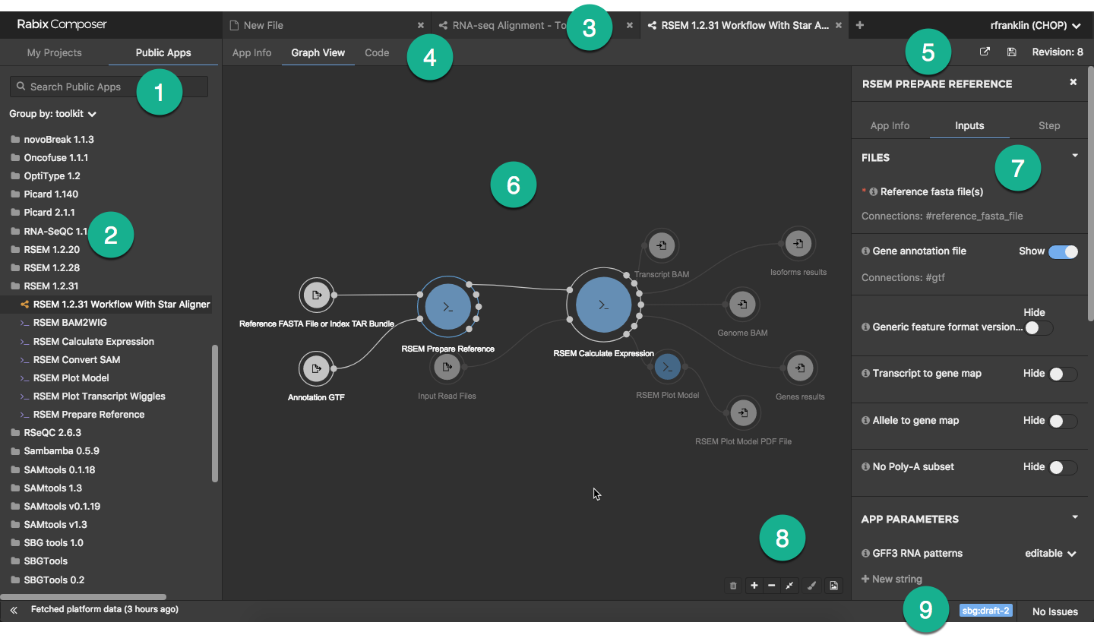Collapse the APP PARAMETERS section arrow

[x=1075, y=517]
